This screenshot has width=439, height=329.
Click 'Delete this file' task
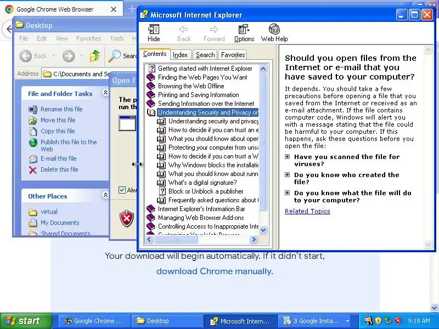pos(59,169)
